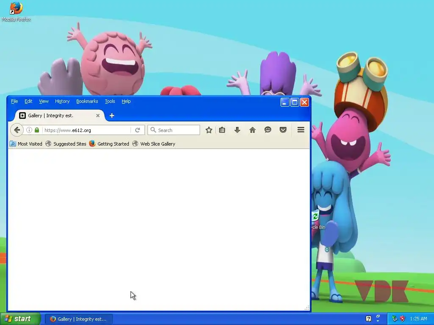Image resolution: width=434 pixels, height=325 pixels.
Task: Select the Gallery | Integrity est. tab
Action: click(x=57, y=116)
